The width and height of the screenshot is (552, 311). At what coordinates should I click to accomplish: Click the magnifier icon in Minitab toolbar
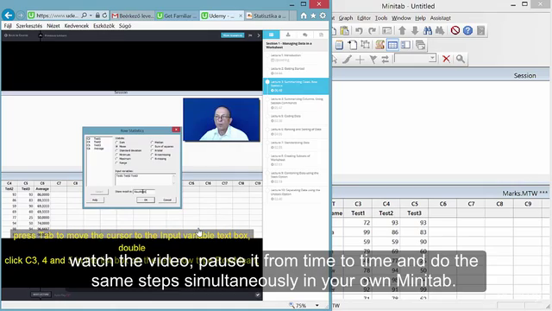460,59
